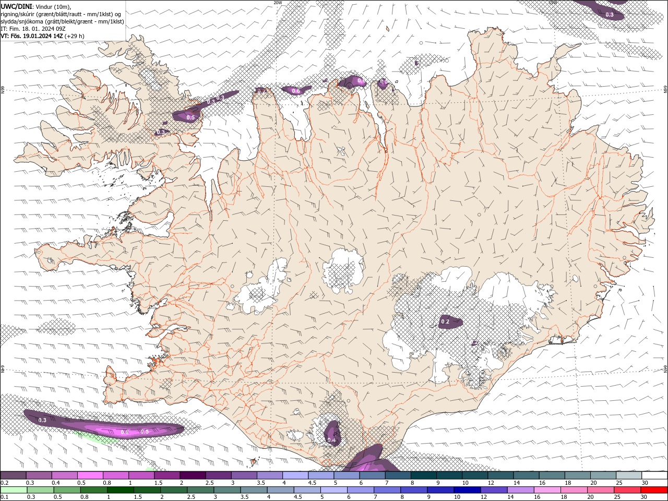Viewport: 668px width, 501px height.
Task: Select the lower-row deep navy blue 10 legend swatch
Action: point(467,490)
